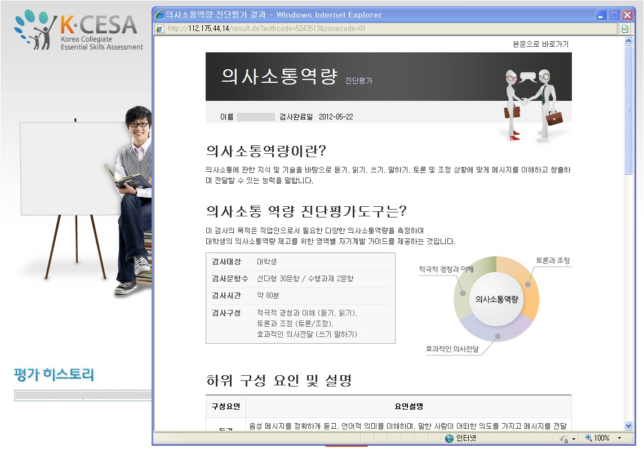Screen dimensions: 644x453
Task: Click the '의사소통역량' banner title
Action: click(x=279, y=76)
